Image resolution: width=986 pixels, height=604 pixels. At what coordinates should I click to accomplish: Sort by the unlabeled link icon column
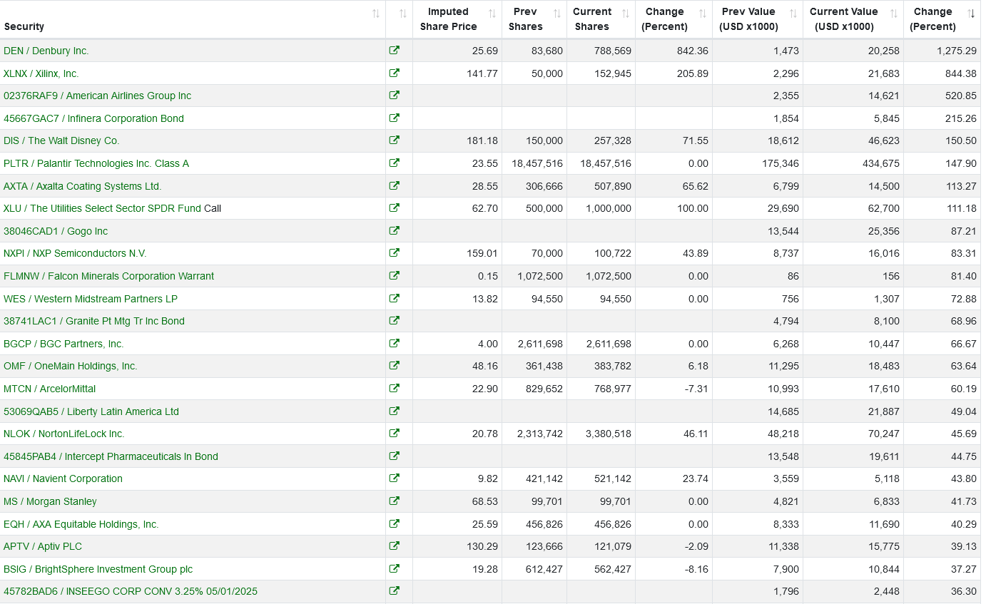click(399, 19)
